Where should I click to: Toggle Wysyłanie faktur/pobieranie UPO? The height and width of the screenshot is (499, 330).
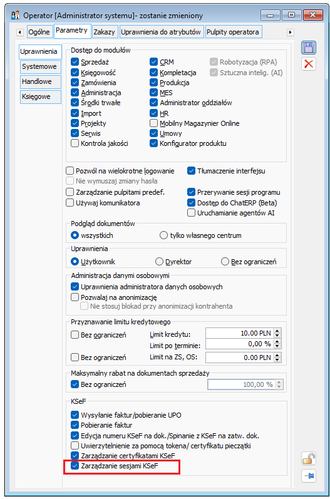pyautogui.click(x=75, y=415)
